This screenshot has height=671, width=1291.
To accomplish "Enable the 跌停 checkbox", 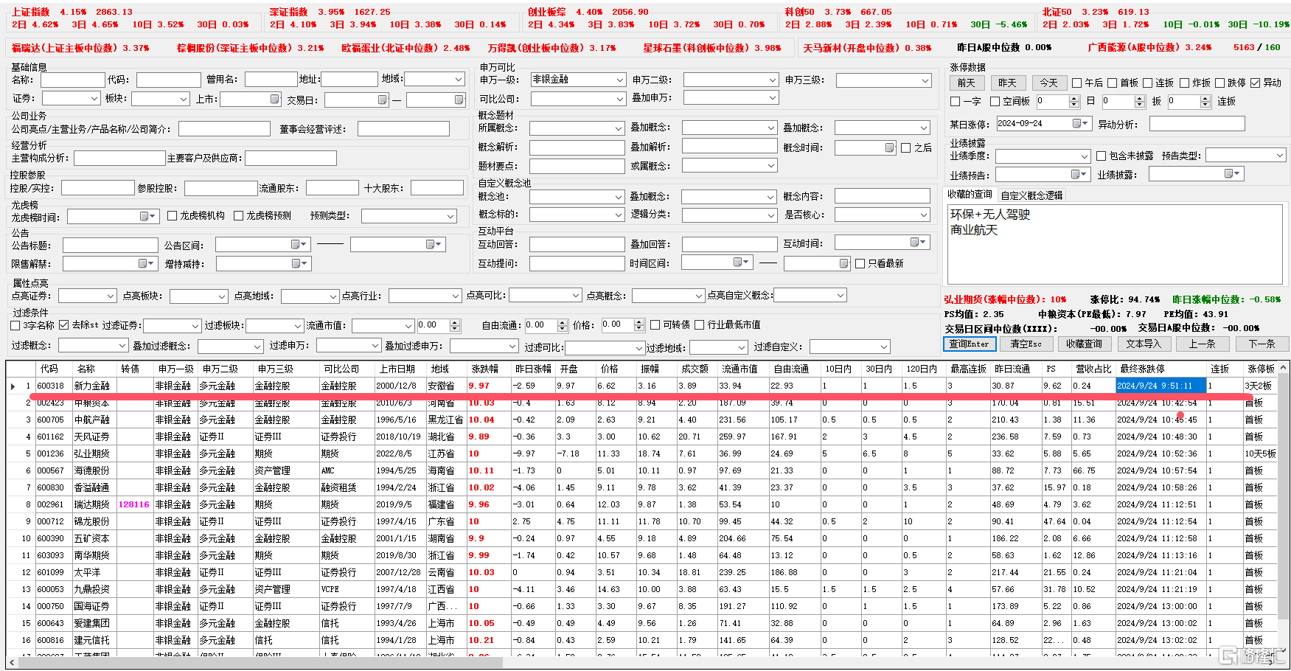I will point(1219,83).
